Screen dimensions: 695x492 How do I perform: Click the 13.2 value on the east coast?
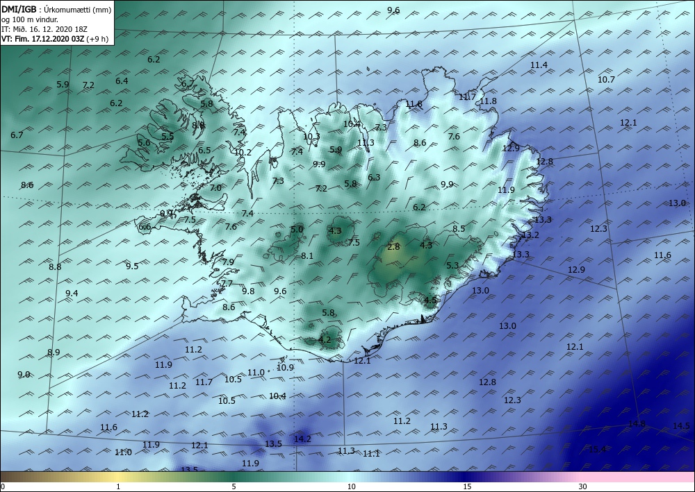coord(530,235)
